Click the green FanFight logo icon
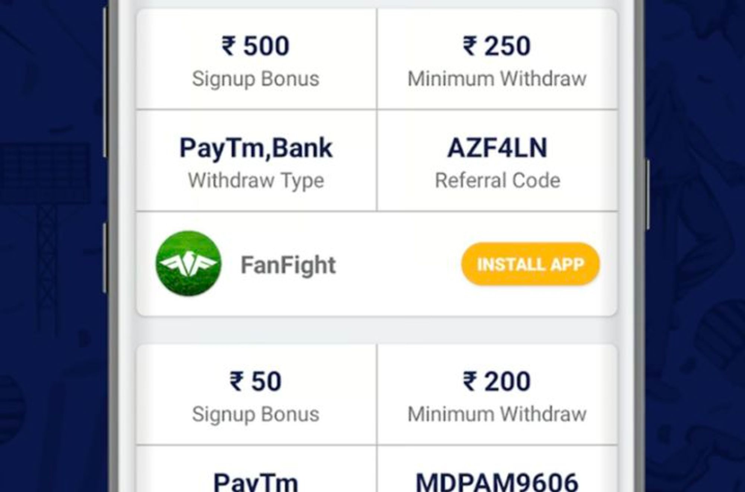 point(188,263)
